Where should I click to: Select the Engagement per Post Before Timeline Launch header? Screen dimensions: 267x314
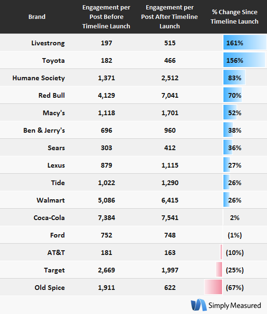(106, 17)
